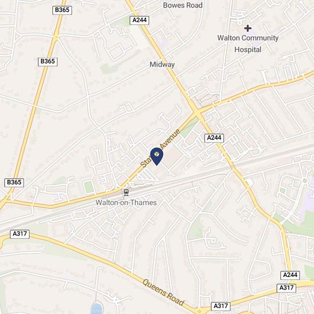This screenshot has height=314, width=314.
Task: Click the A317 shield at left edge
Action: coord(19,234)
